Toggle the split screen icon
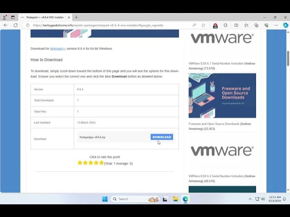The width and height of the screenshot is (290, 217). pyautogui.click(x=236, y=25)
